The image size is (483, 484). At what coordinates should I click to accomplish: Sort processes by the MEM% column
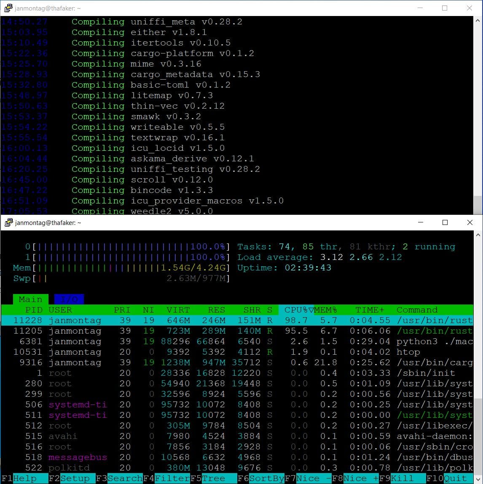pos(325,310)
